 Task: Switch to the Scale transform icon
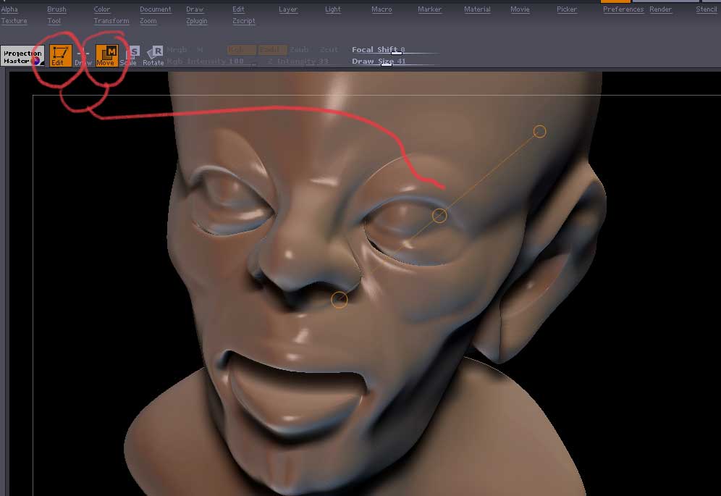click(129, 56)
